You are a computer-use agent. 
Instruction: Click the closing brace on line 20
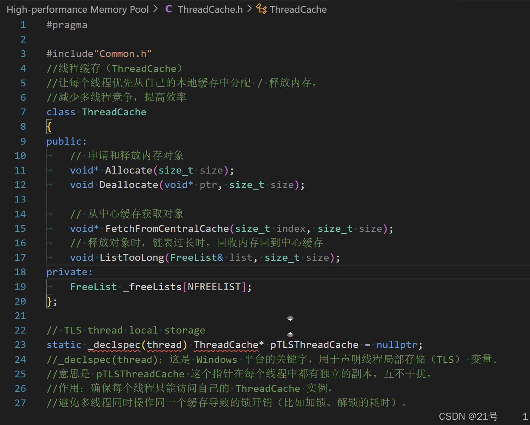[x=49, y=301]
